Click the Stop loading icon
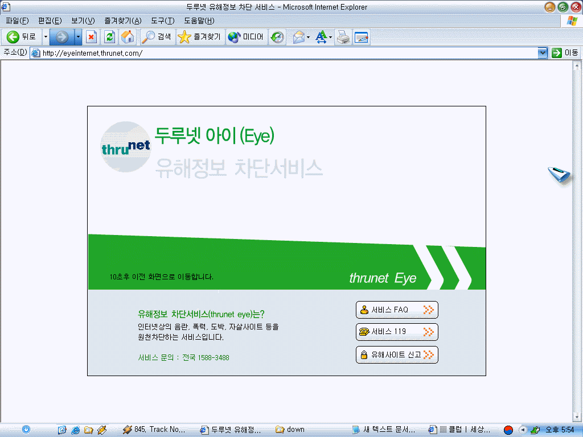The image size is (583, 437). pyautogui.click(x=91, y=37)
